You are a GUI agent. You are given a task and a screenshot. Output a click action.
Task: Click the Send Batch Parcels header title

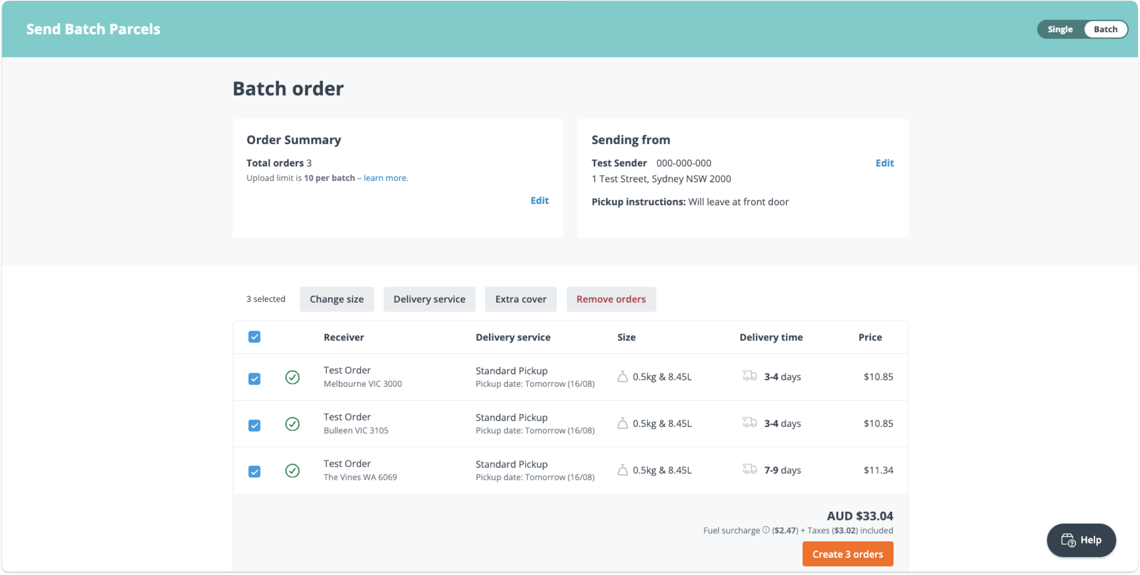[93, 29]
